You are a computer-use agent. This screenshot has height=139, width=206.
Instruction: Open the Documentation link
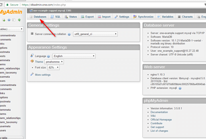pos(159,112)
